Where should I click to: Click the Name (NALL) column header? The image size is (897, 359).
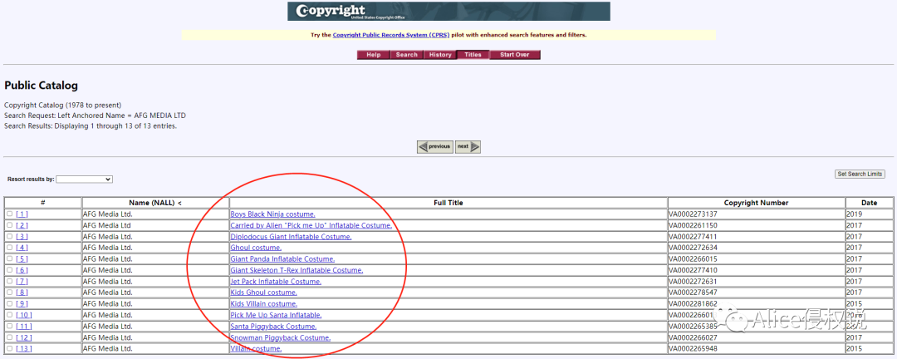(155, 203)
